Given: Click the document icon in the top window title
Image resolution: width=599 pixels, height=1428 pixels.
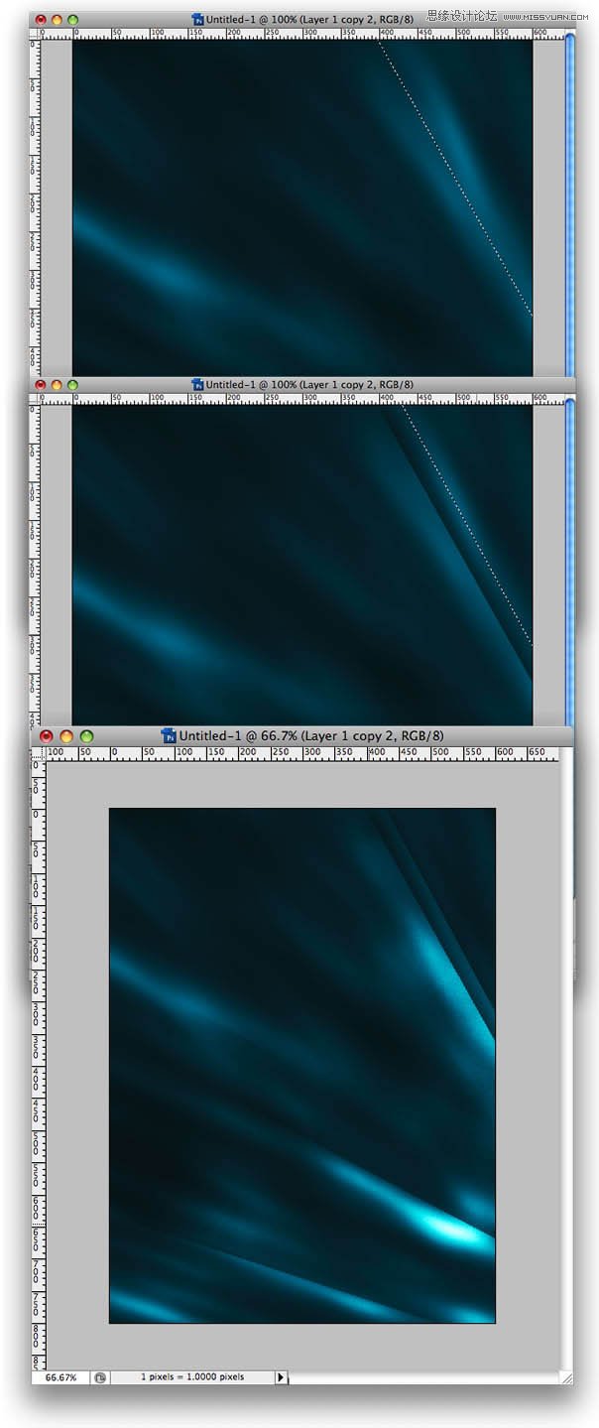Looking at the screenshot, I should click(198, 19).
